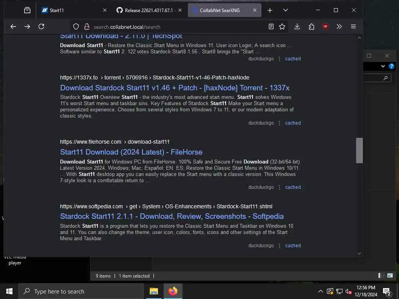Open cached copy of FileHorse result
This screenshot has height=299, width=399.
pyautogui.click(x=293, y=187)
